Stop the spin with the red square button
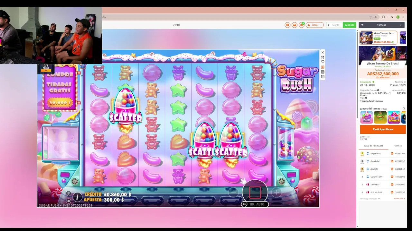This screenshot has width=412, height=231. pyautogui.click(x=255, y=192)
